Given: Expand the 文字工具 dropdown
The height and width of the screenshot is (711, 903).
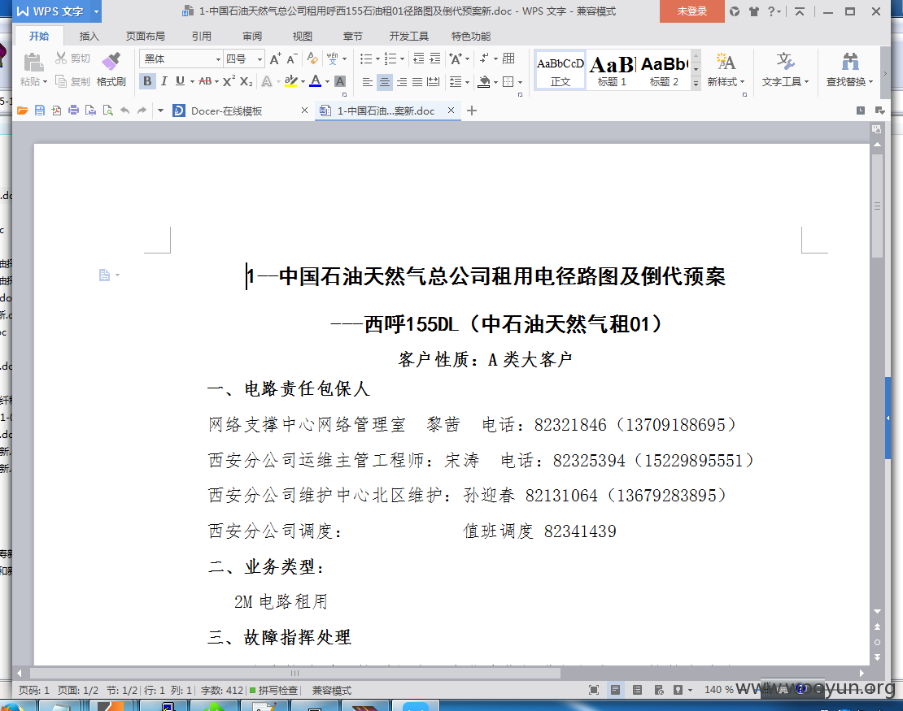Looking at the screenshot, I should click(x=806, y=82).
